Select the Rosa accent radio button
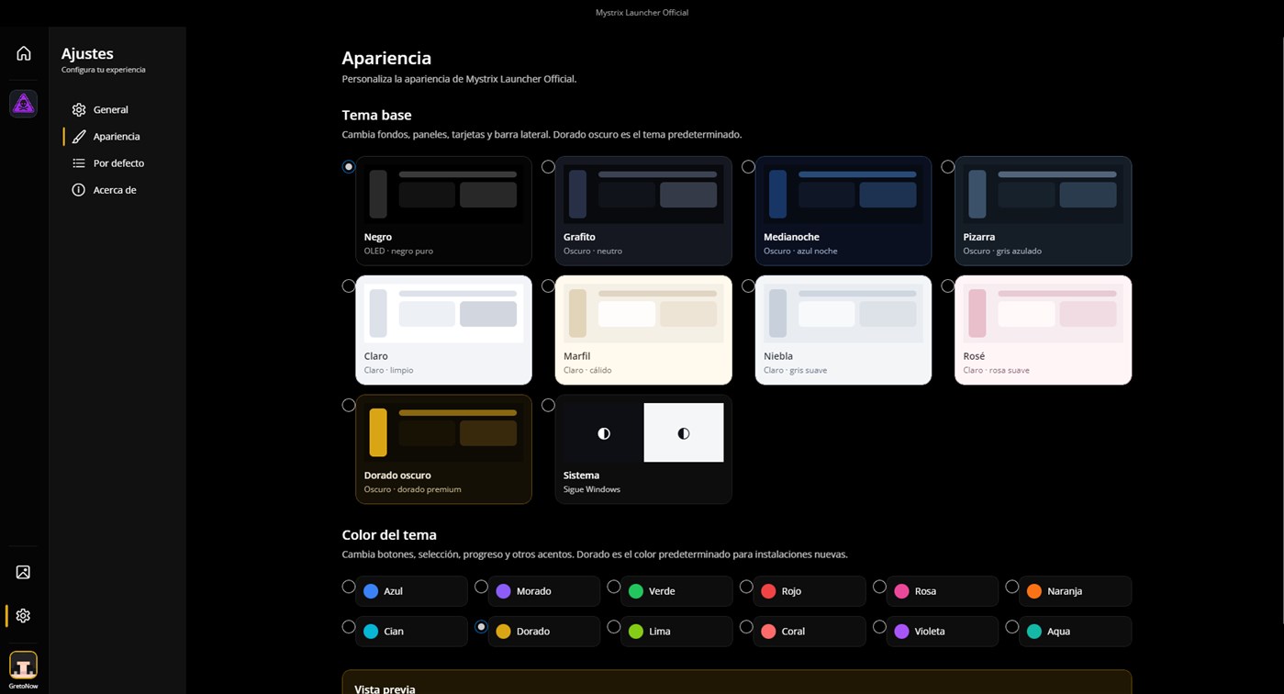The image size is (1284, 694). (879, 587)
